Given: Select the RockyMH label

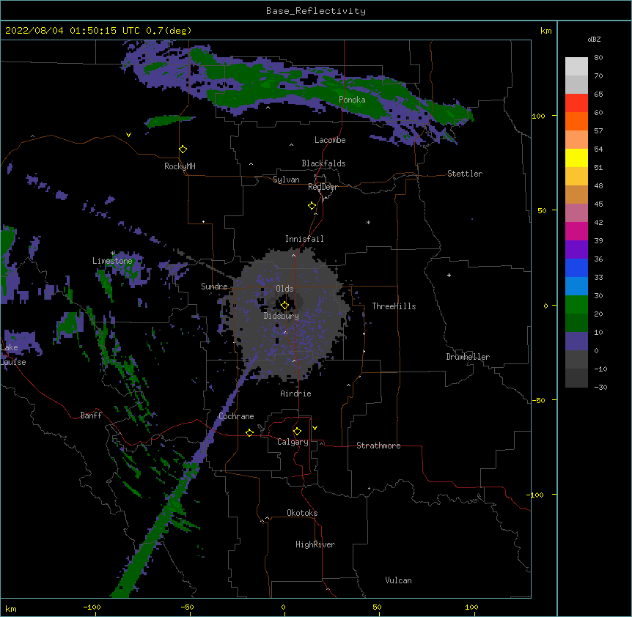Looking at the screenshot, I should 180,166.
